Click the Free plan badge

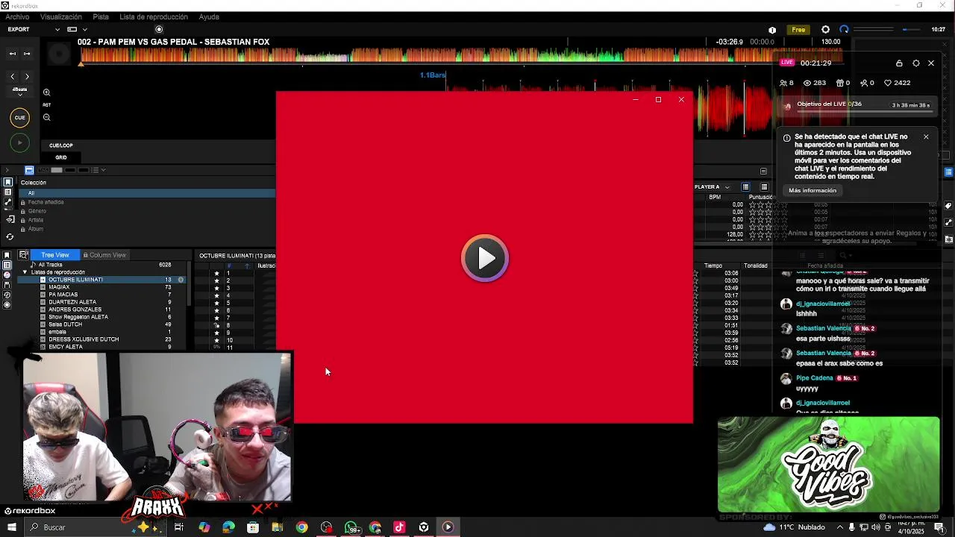pos(798,30)
